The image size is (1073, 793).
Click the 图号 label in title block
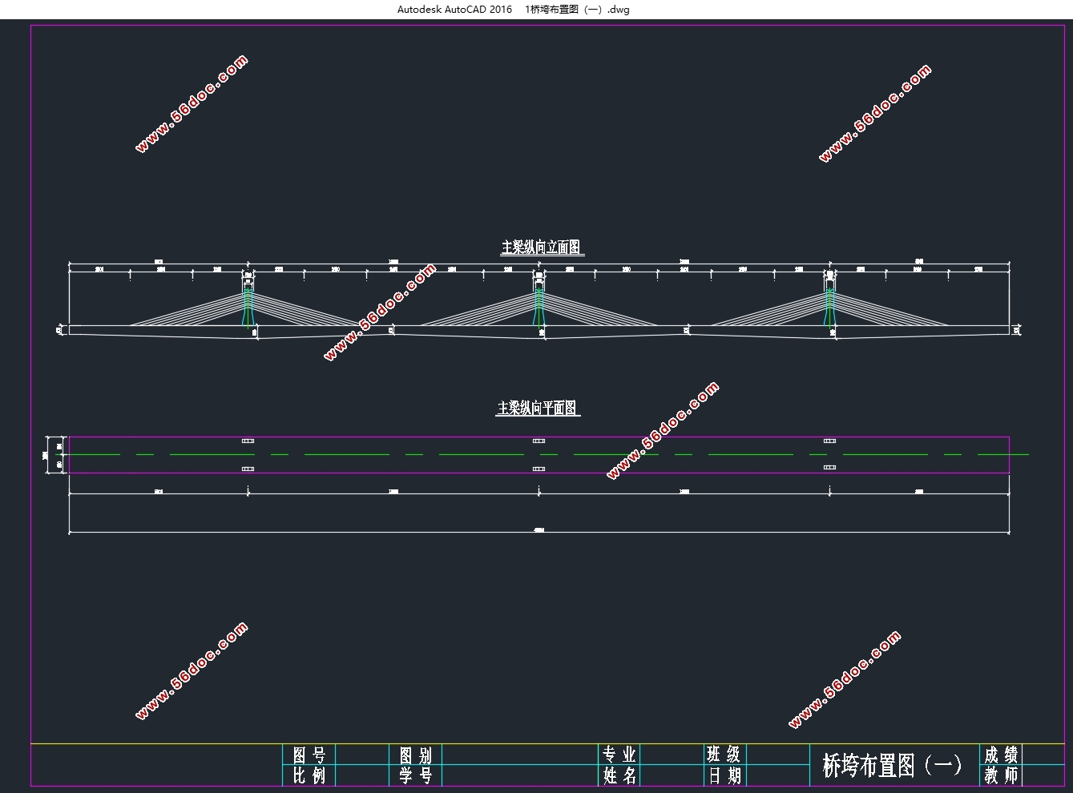click(309, 755)
